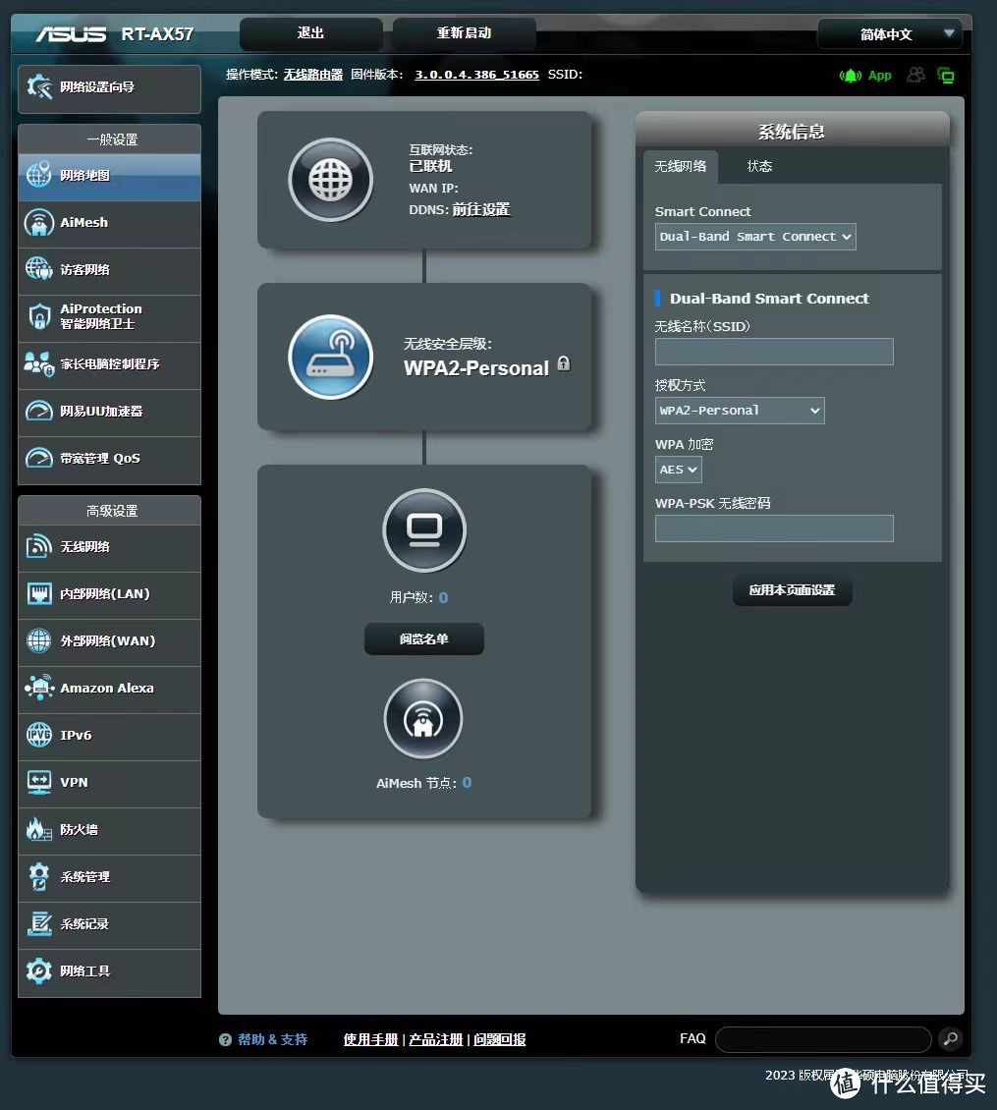Image resolution: width=997 pixels, height=1110 pixels.
Task: Click the FAQ search magnifier icon
Action: 950,1038
